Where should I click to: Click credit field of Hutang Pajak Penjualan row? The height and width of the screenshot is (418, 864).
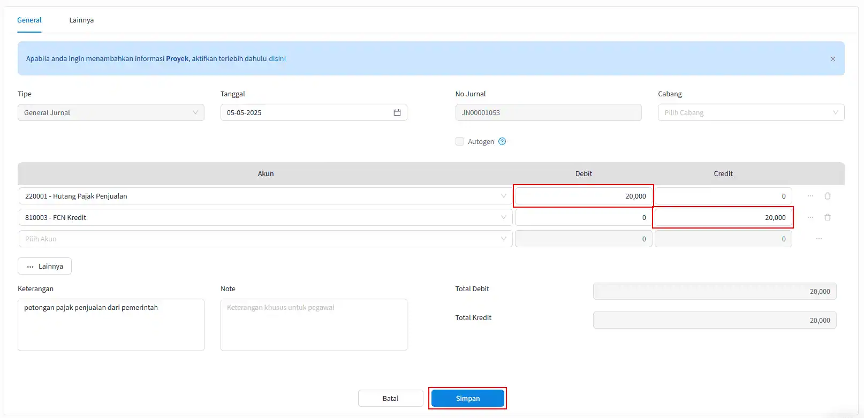click(723, 196)
